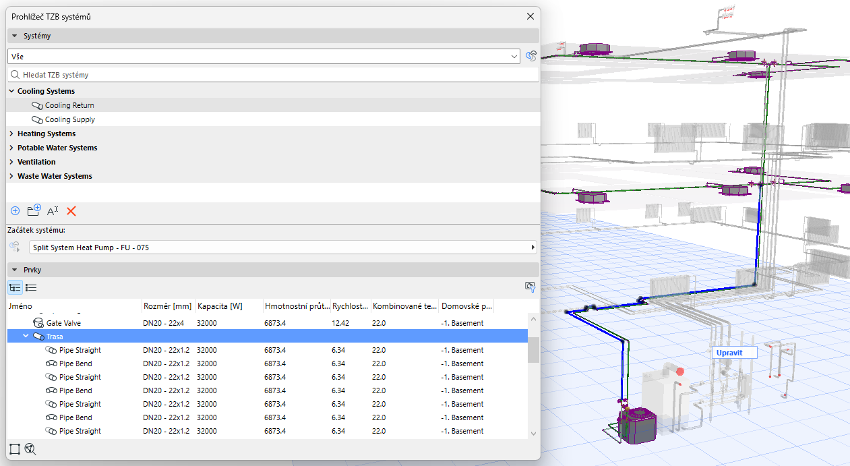Sort by the Hmotnostní průt... column header
The width and height of the screenshot is (850, 466).
tap(297, 306)
